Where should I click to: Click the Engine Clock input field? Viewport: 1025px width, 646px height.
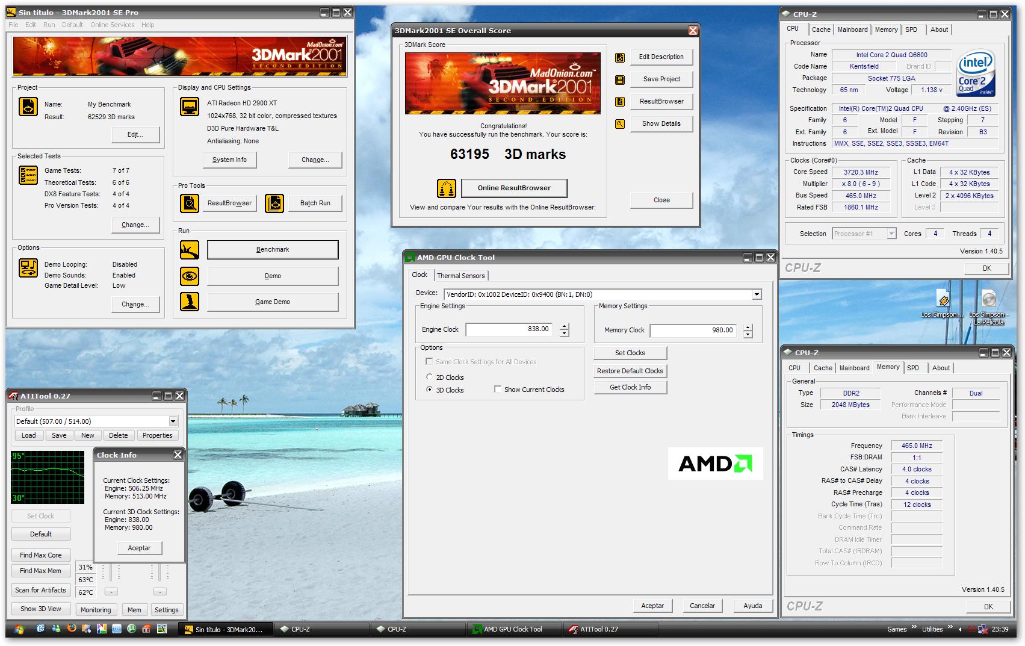coord(509,329)
